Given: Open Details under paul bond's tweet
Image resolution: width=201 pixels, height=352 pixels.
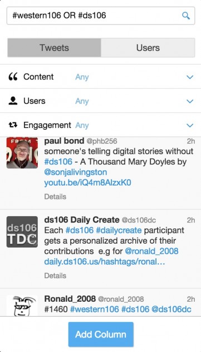Looking at the screenshot, I should [x=55, y=197].
